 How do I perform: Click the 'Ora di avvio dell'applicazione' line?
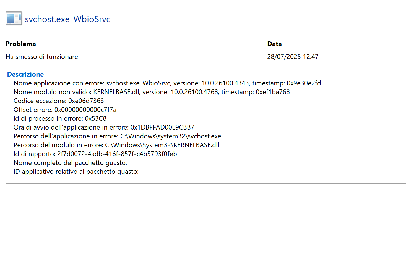click(x=104, y=127)
